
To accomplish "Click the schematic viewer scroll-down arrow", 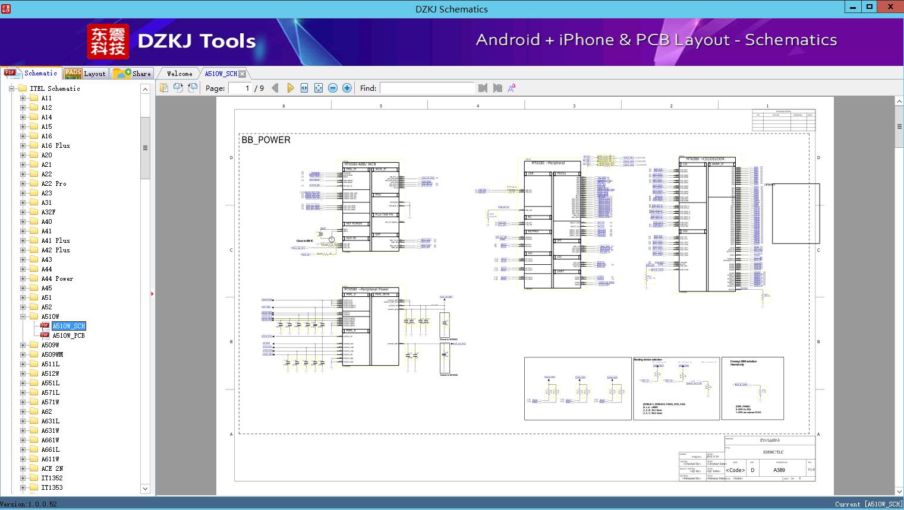I will coord(899,490).
